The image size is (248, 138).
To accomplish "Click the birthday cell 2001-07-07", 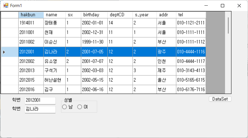I will tap(94, 61).
